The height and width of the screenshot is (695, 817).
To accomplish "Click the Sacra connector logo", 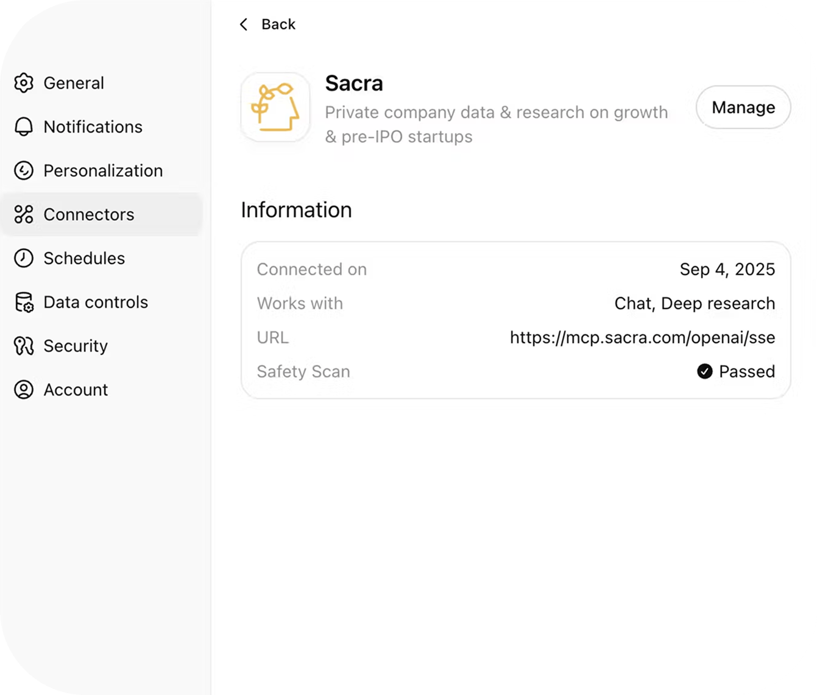I will click(275, 108).
